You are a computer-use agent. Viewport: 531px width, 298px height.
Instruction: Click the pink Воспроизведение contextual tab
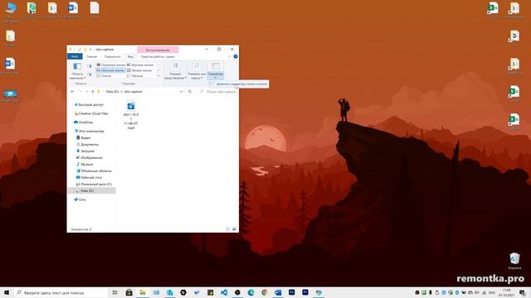coord(158,50)
